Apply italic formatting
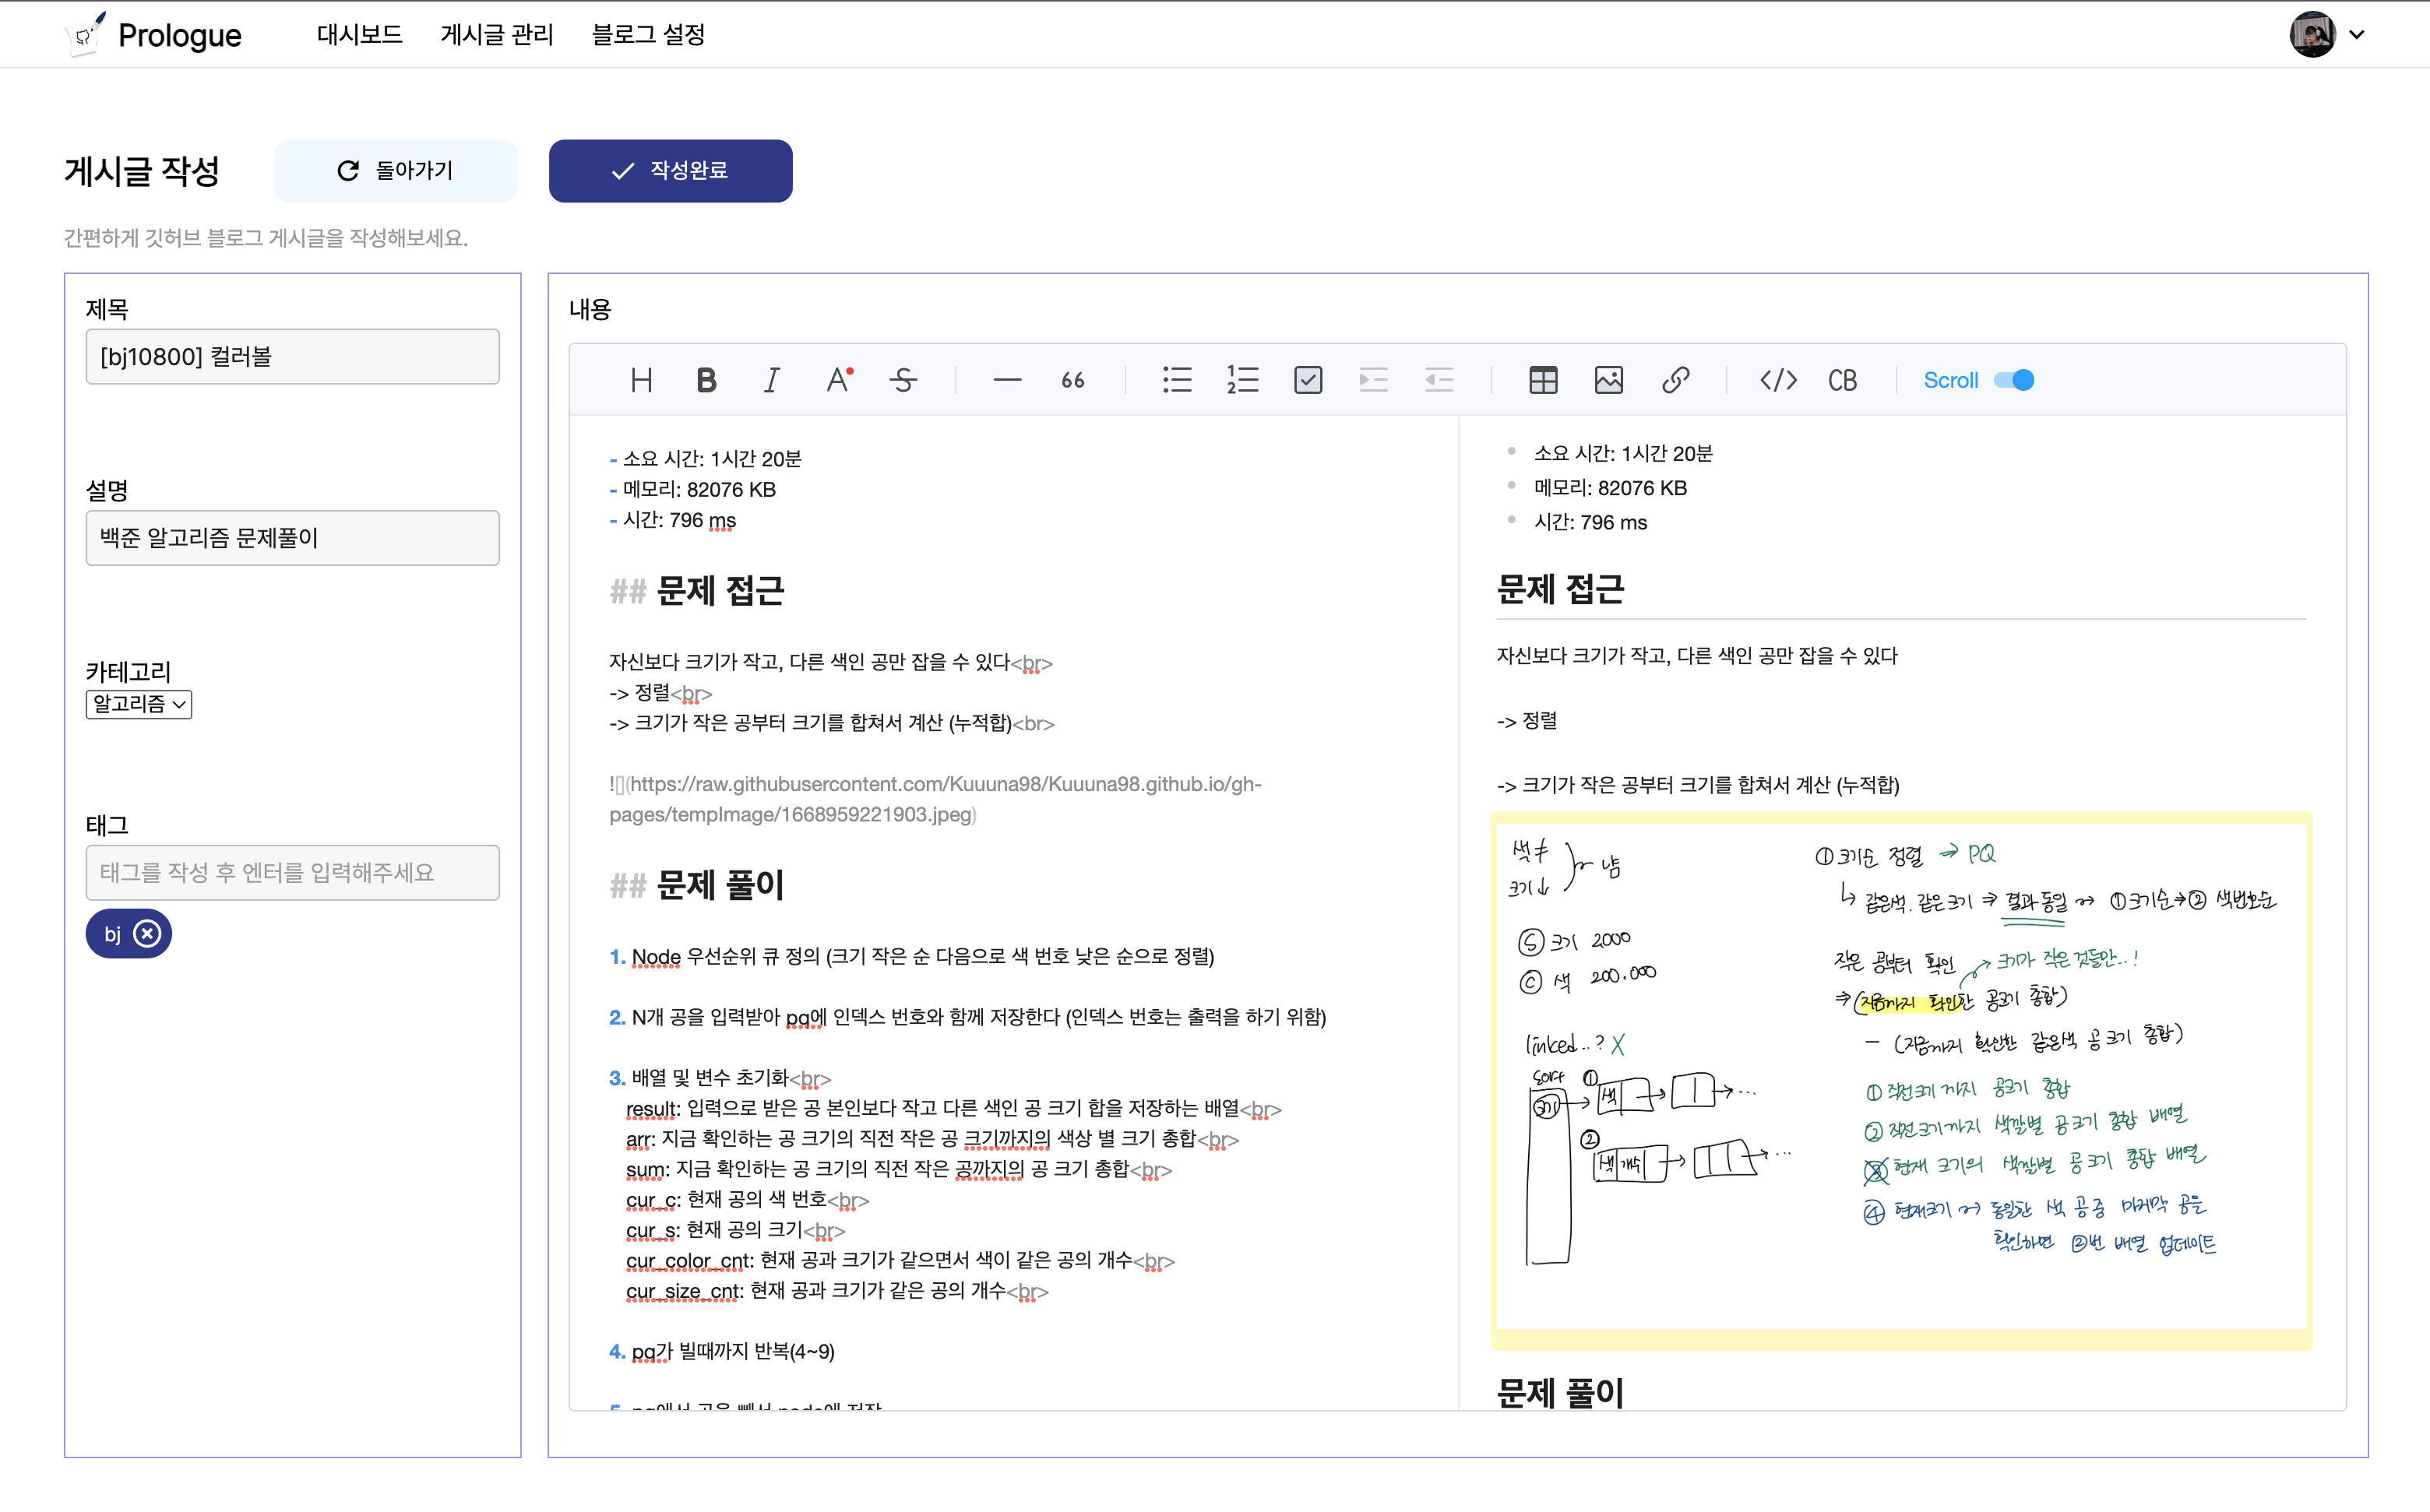Viewport: 2430px width, 1512px height. click(x=770, y=380)
